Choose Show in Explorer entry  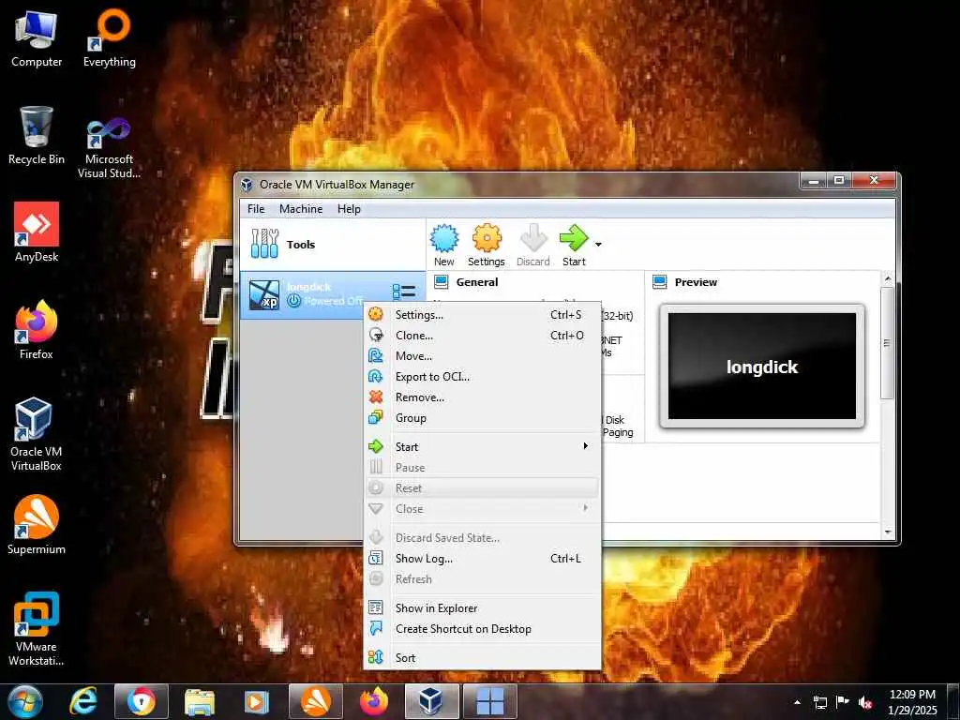click(482, 607)
